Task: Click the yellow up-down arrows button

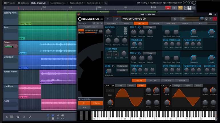Action: (180, 8)
